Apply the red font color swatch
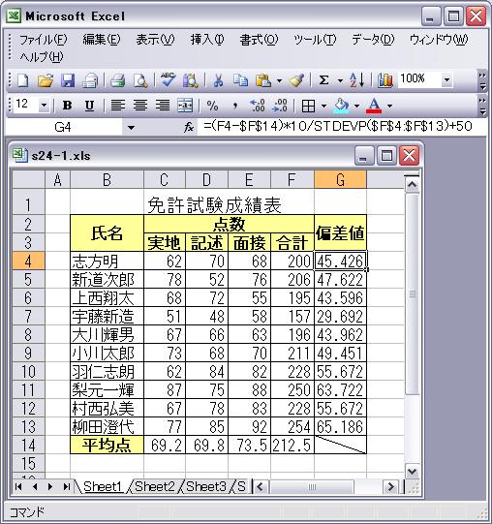The height and width of the screenshot is (524, 492). (x=374, y=106)
